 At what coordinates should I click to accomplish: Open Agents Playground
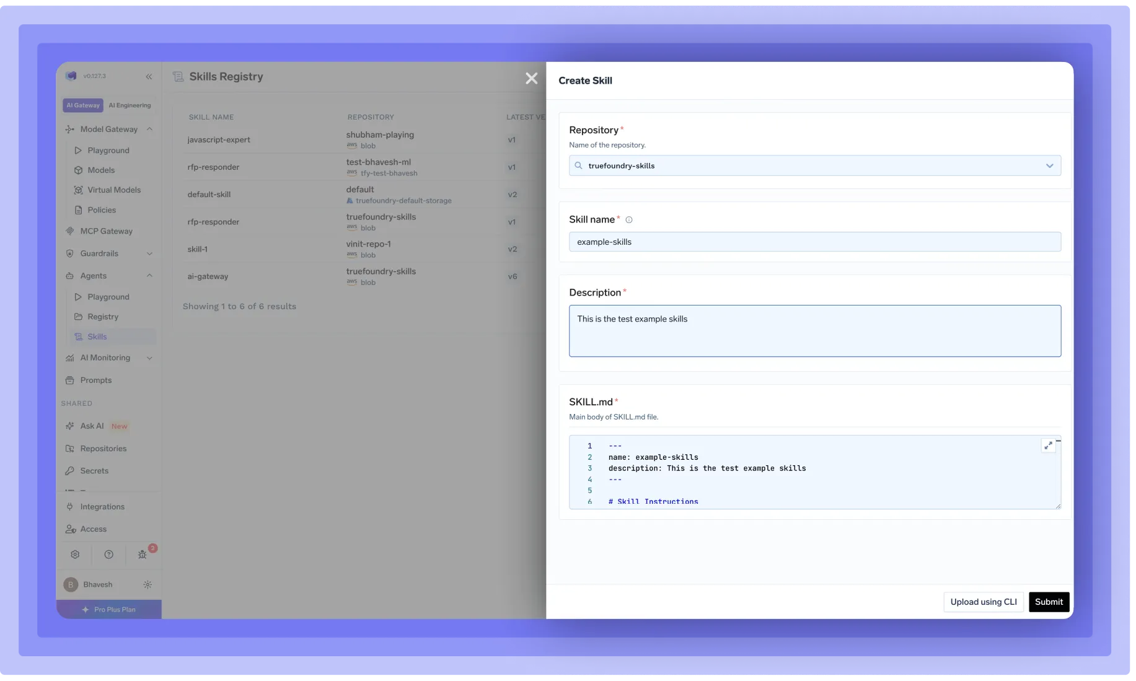pyautogui.click(x=108, y=297)
